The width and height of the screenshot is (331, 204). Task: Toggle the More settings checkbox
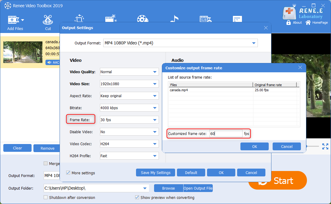coord(68,172)
